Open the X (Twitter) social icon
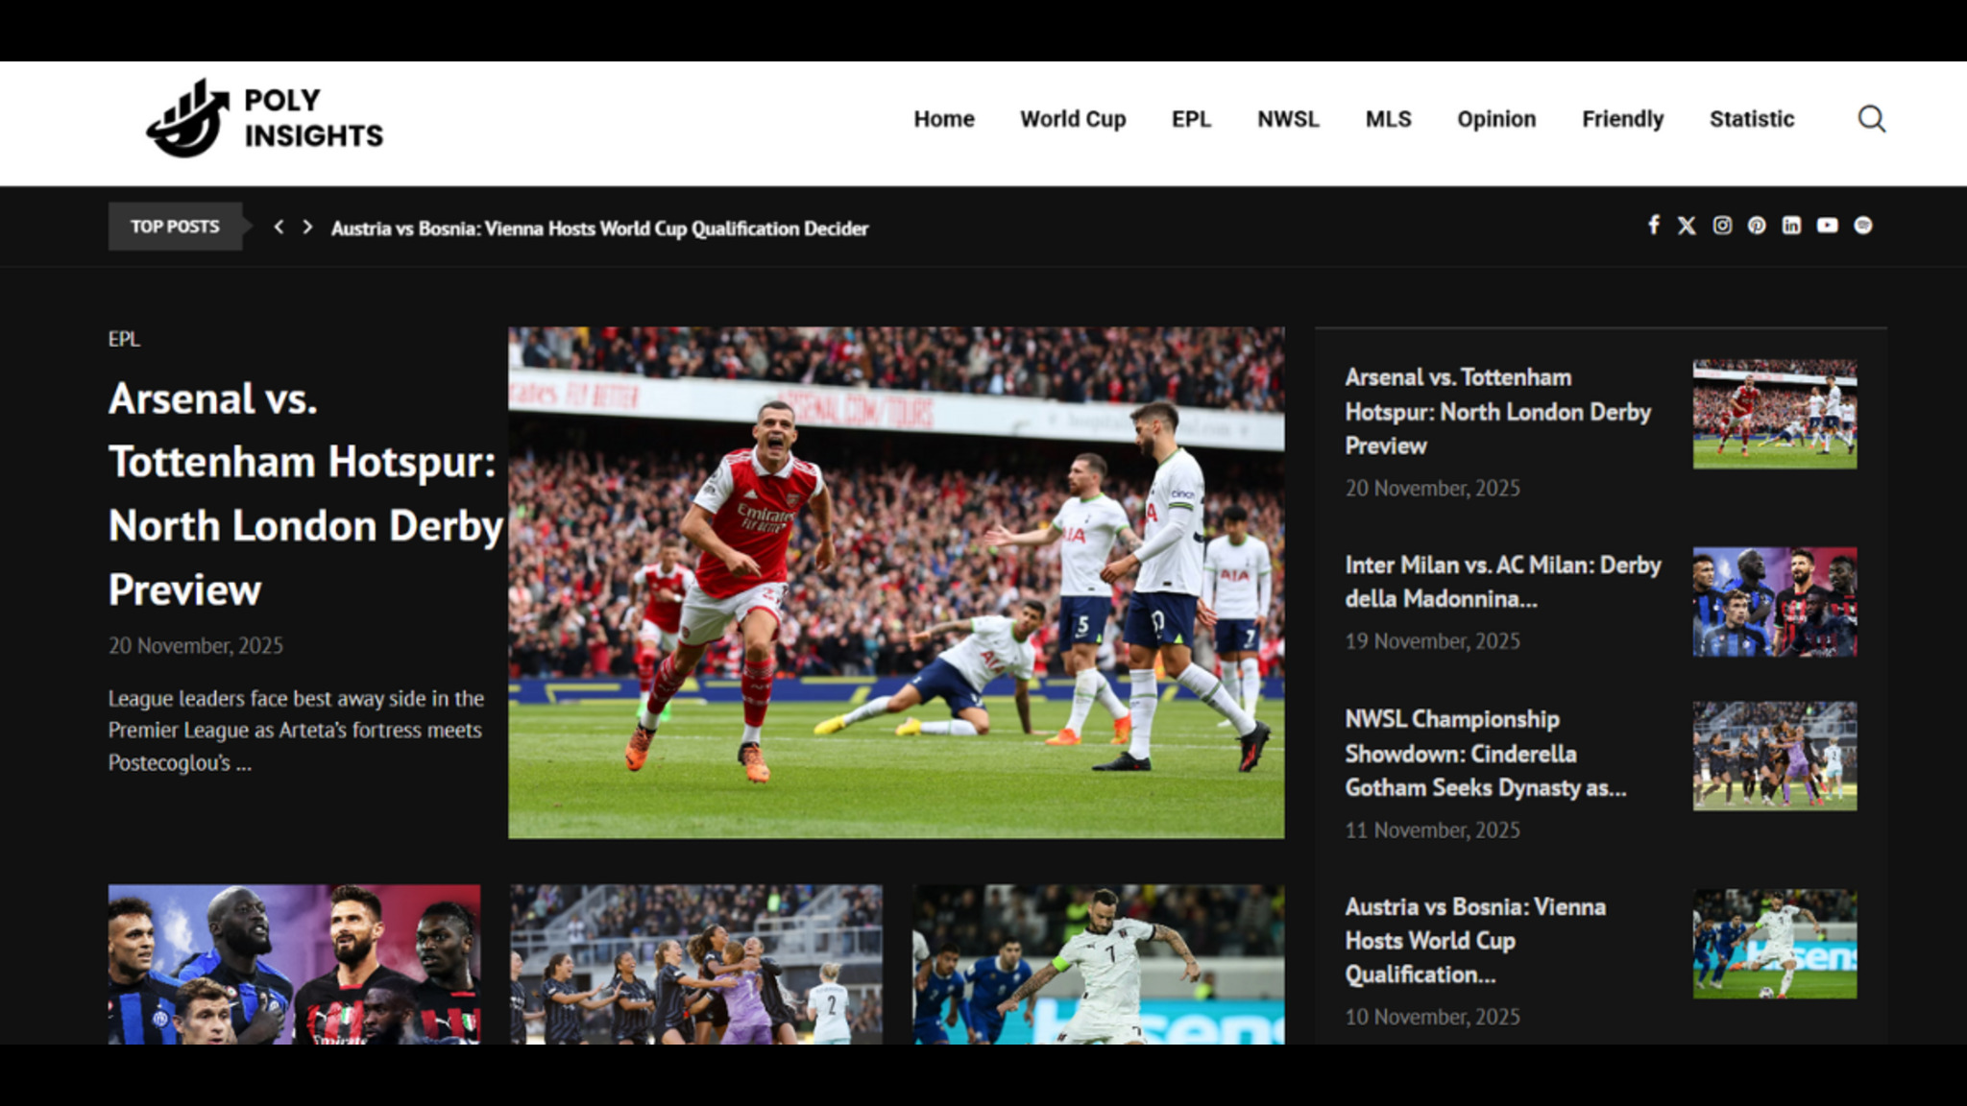 tap(1687, 225)
